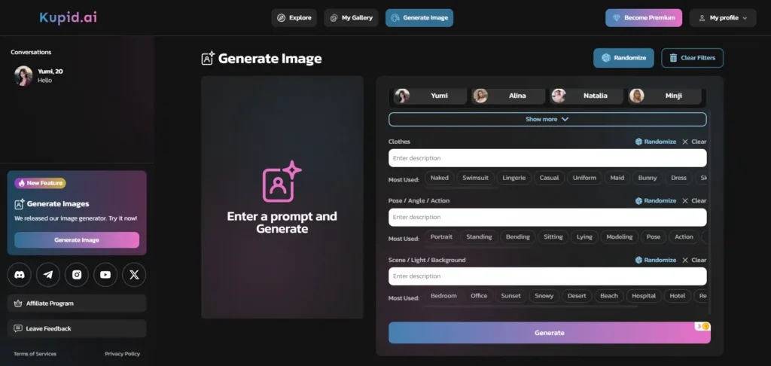The width and height of the screenshot is (771, 366).
Task: Select the Uniform clothes tag
Action: click(x=584, y=178)
